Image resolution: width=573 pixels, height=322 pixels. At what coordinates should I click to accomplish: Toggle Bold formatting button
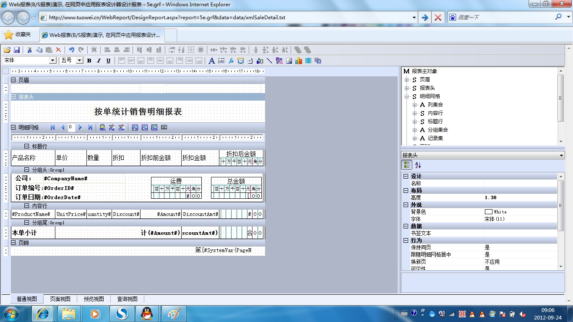(89, 61)
